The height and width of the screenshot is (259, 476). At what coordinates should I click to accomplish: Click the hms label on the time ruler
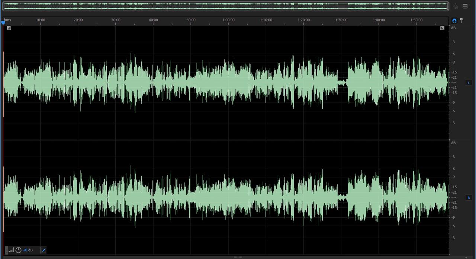[x=7, y=20]
